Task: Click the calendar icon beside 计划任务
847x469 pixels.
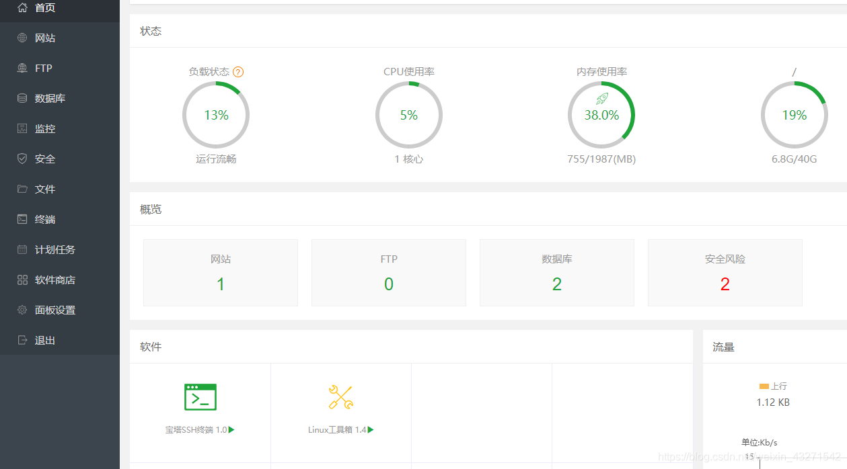Action: [x=22, y=250]
